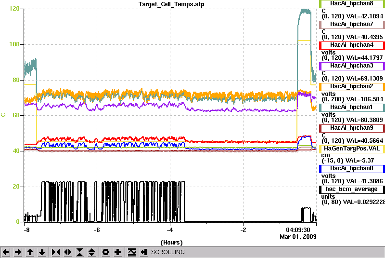Select the HaGenTargPos.VAL legend entry

pos(352,149)
